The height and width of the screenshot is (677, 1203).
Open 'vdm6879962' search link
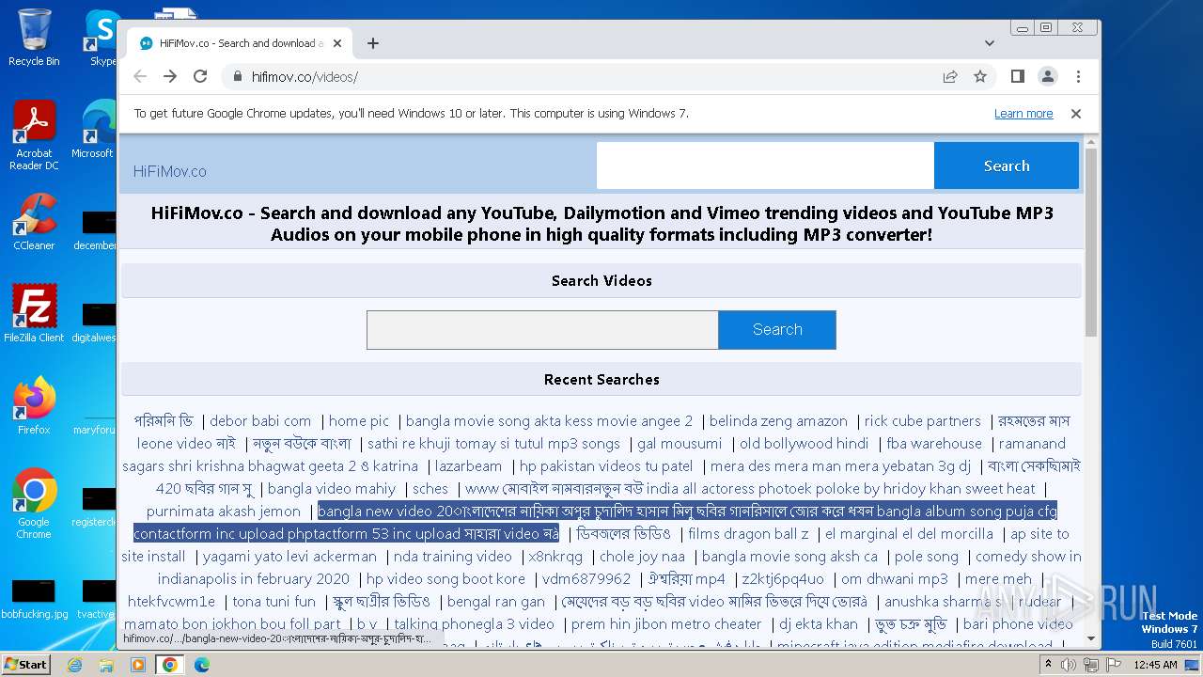(586, 579)
